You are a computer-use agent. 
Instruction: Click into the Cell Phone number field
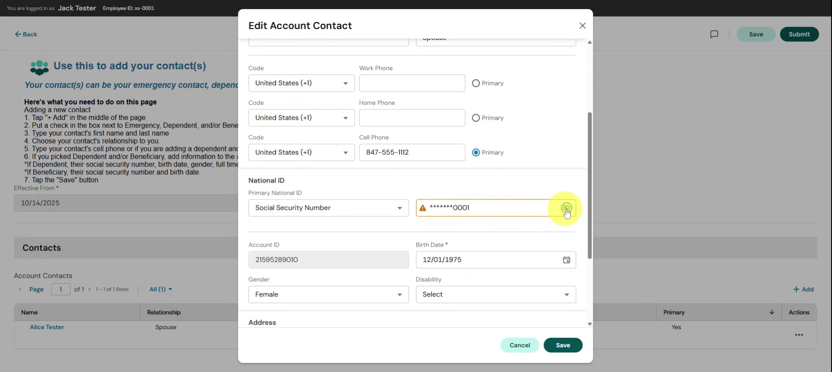pos(412,153)
